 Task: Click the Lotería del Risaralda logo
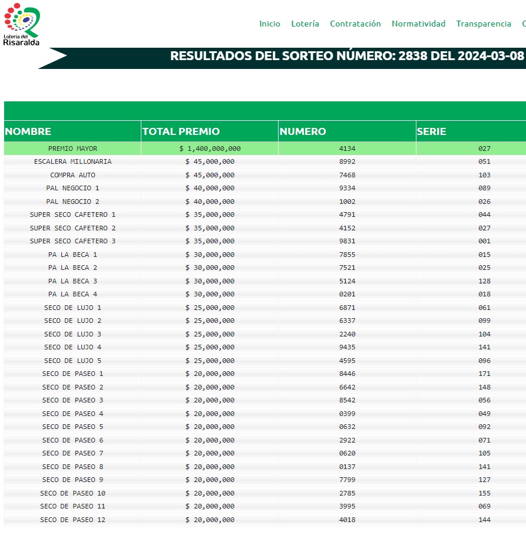point(22,24)
